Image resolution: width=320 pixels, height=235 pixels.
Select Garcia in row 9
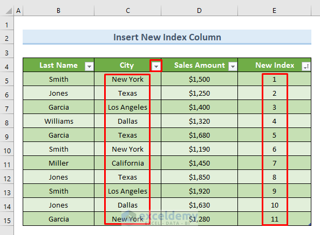[59, 135]
